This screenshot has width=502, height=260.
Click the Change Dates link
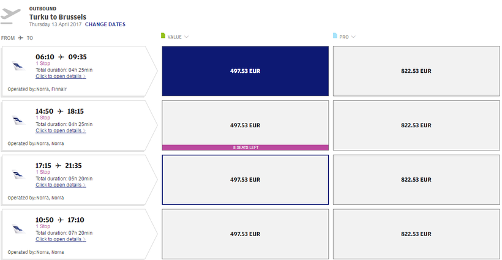click(x=105, y=24)
